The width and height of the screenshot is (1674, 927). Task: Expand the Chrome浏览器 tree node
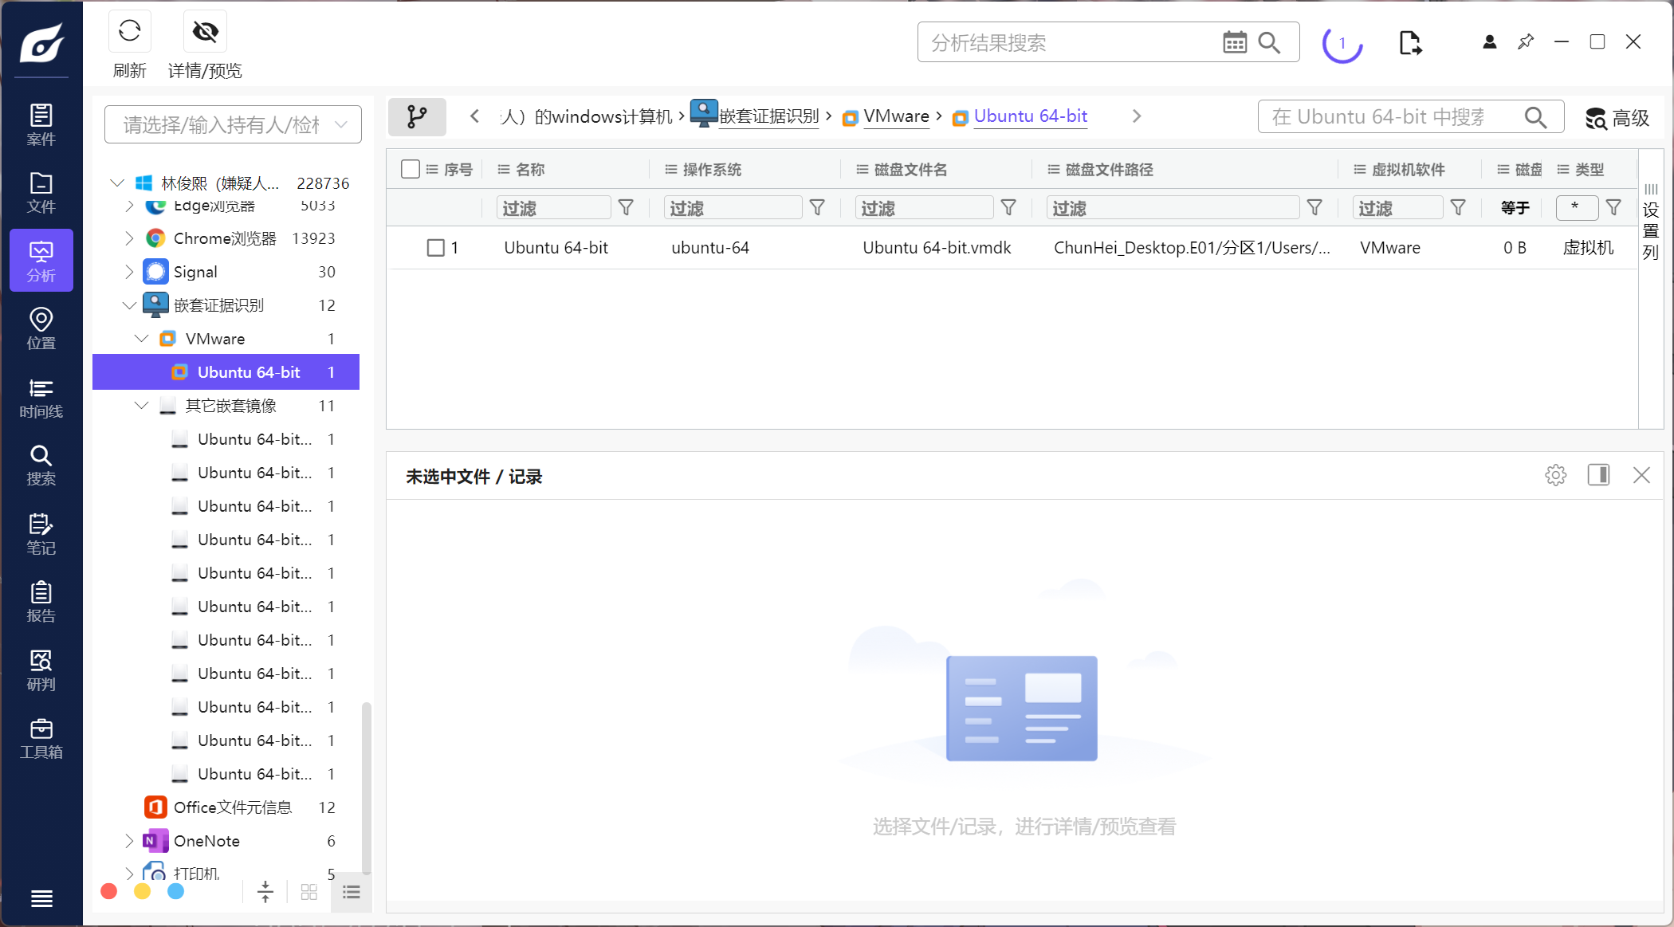click(x=129, y=238)
